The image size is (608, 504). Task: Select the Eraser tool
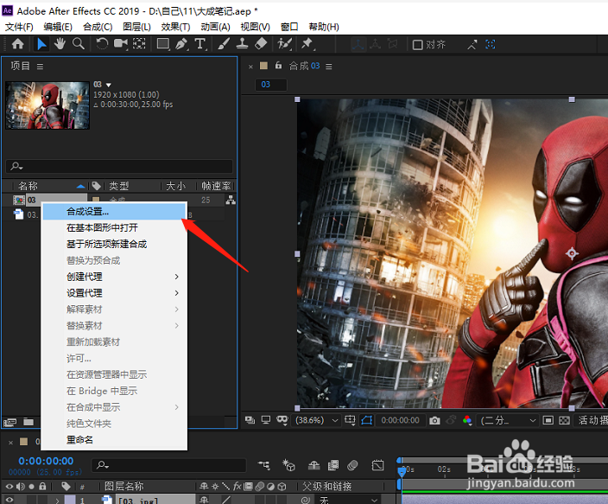(261, 44)
